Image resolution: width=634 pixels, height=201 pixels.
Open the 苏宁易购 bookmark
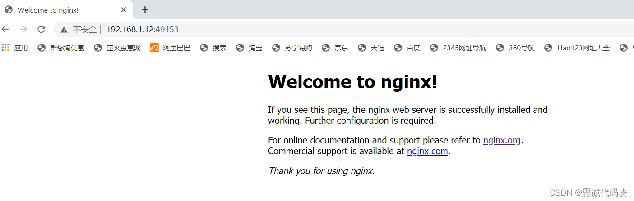292,48
